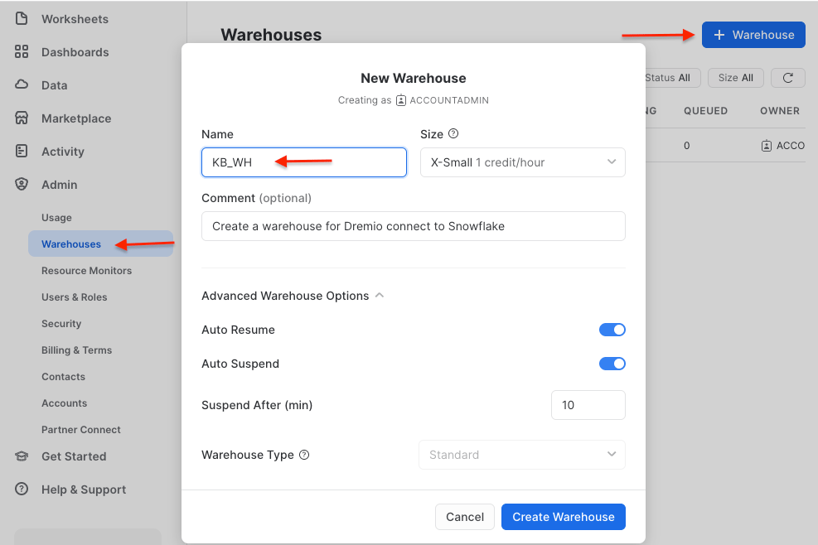Viewport: 818px width, 545px height.
Task: Click the Create Warehouse button
Action: pos(563,516)
